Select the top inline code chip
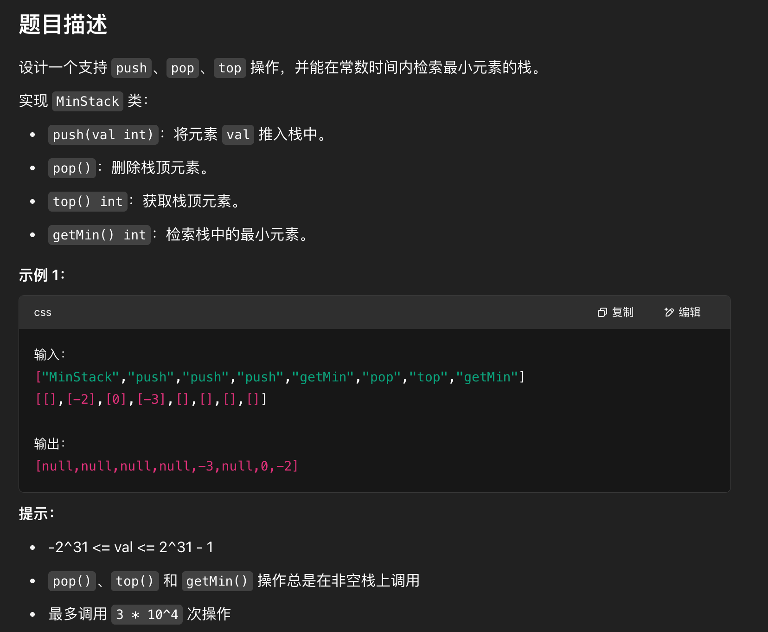The image size is (768, 632). click(230, 68)
